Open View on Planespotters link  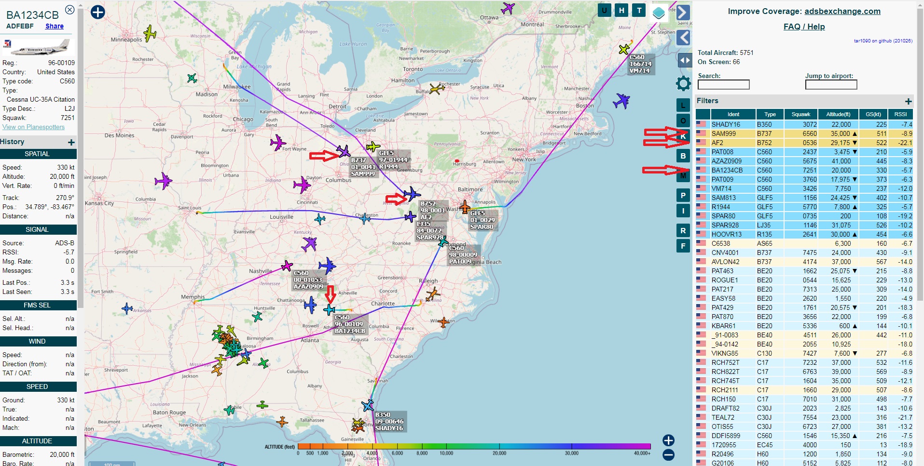[33, 127]
